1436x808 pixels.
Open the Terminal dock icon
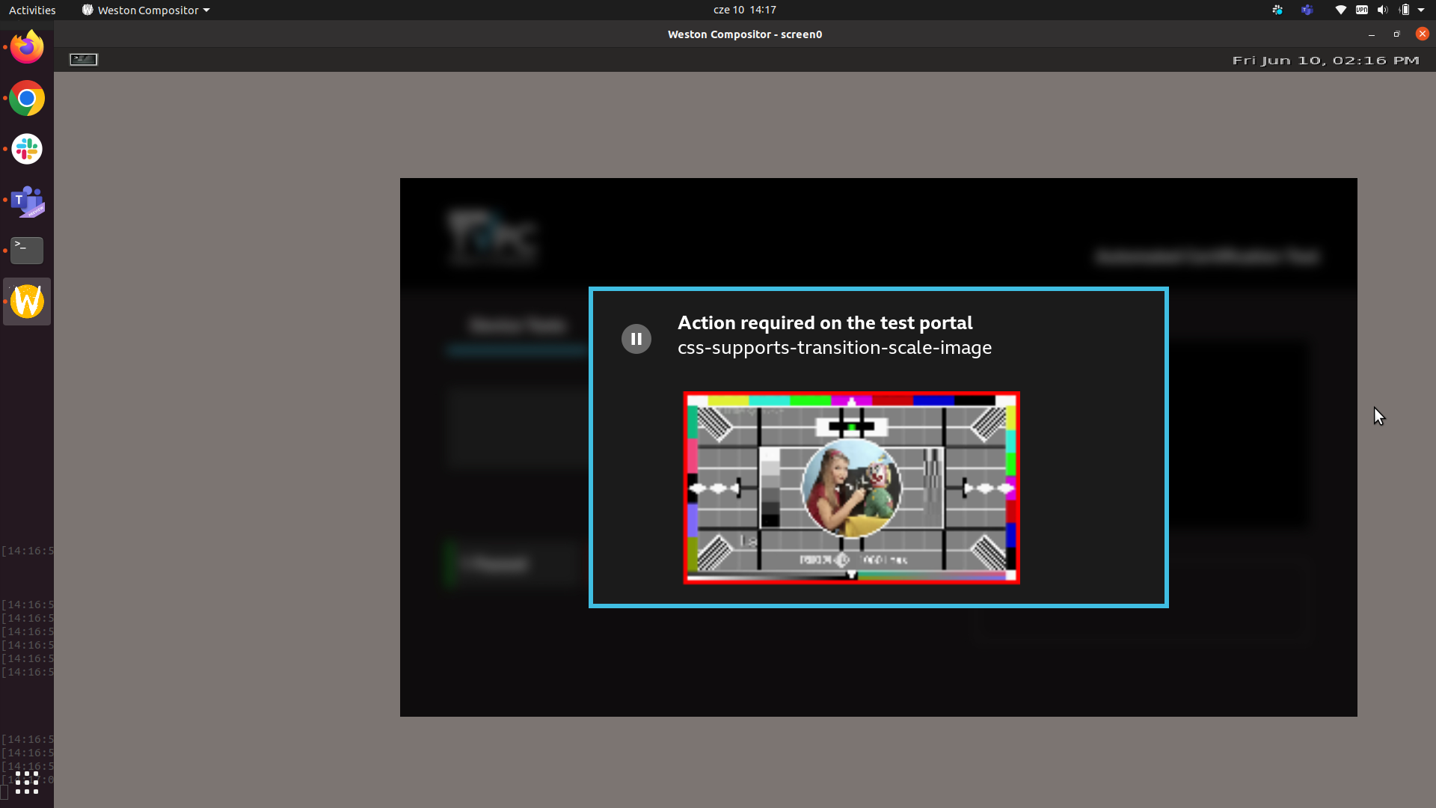[27, 251]
